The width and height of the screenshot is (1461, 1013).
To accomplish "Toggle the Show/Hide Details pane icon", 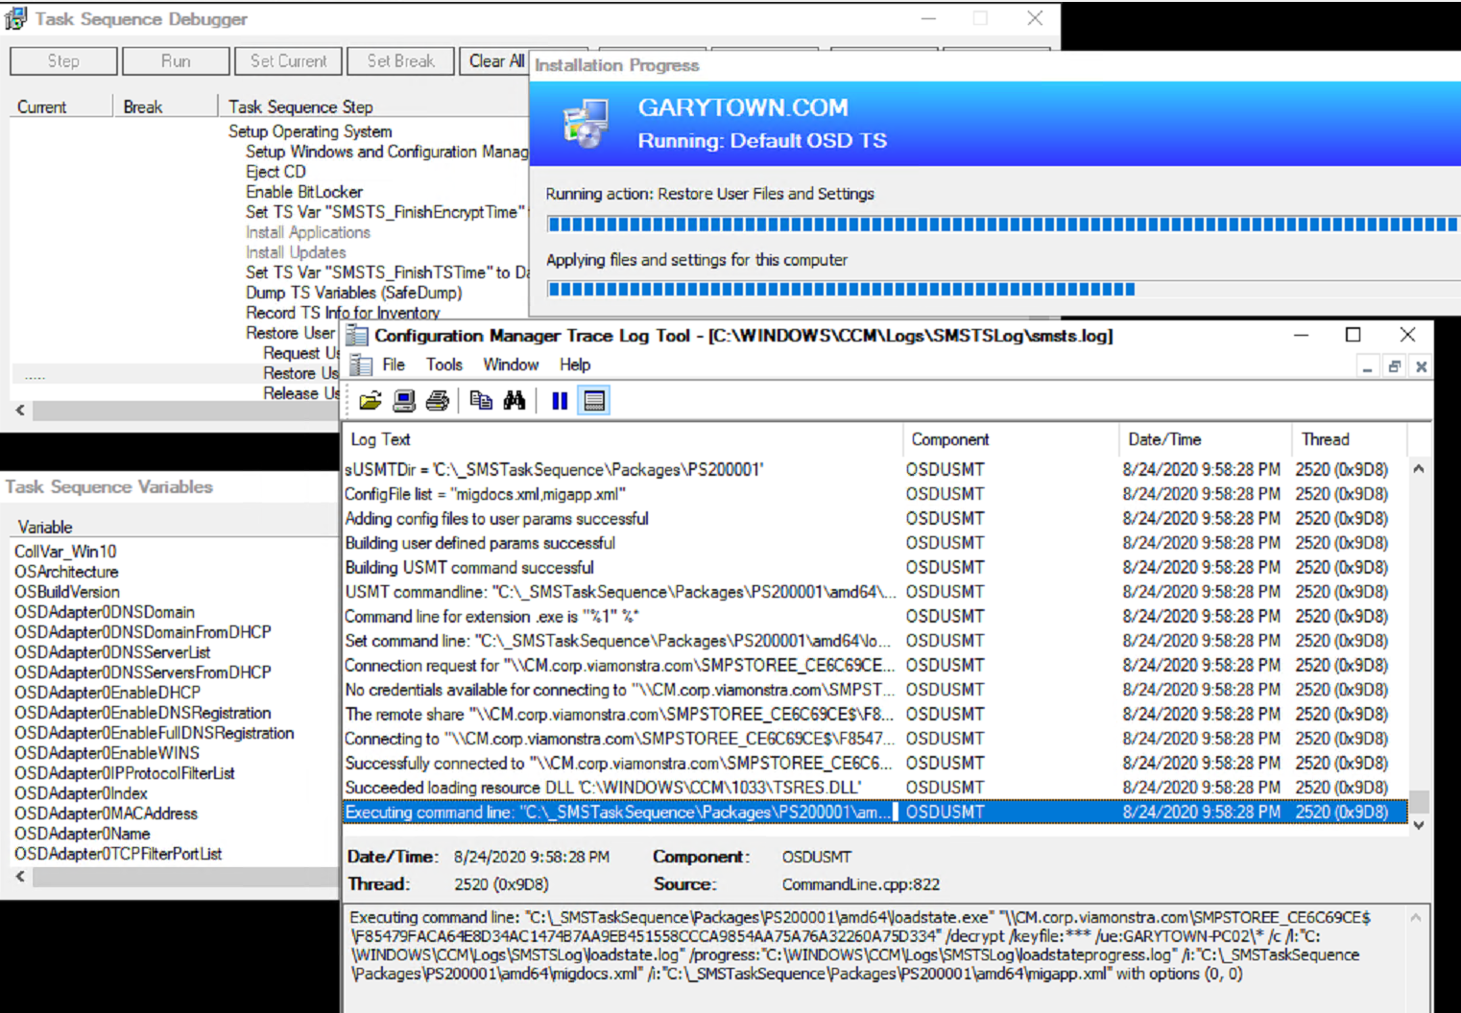I will [594, 401].
